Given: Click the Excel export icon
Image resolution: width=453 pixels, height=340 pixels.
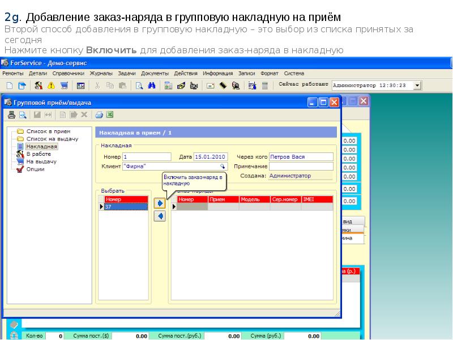Looking at the screenshot, I should tap(110, 114).
